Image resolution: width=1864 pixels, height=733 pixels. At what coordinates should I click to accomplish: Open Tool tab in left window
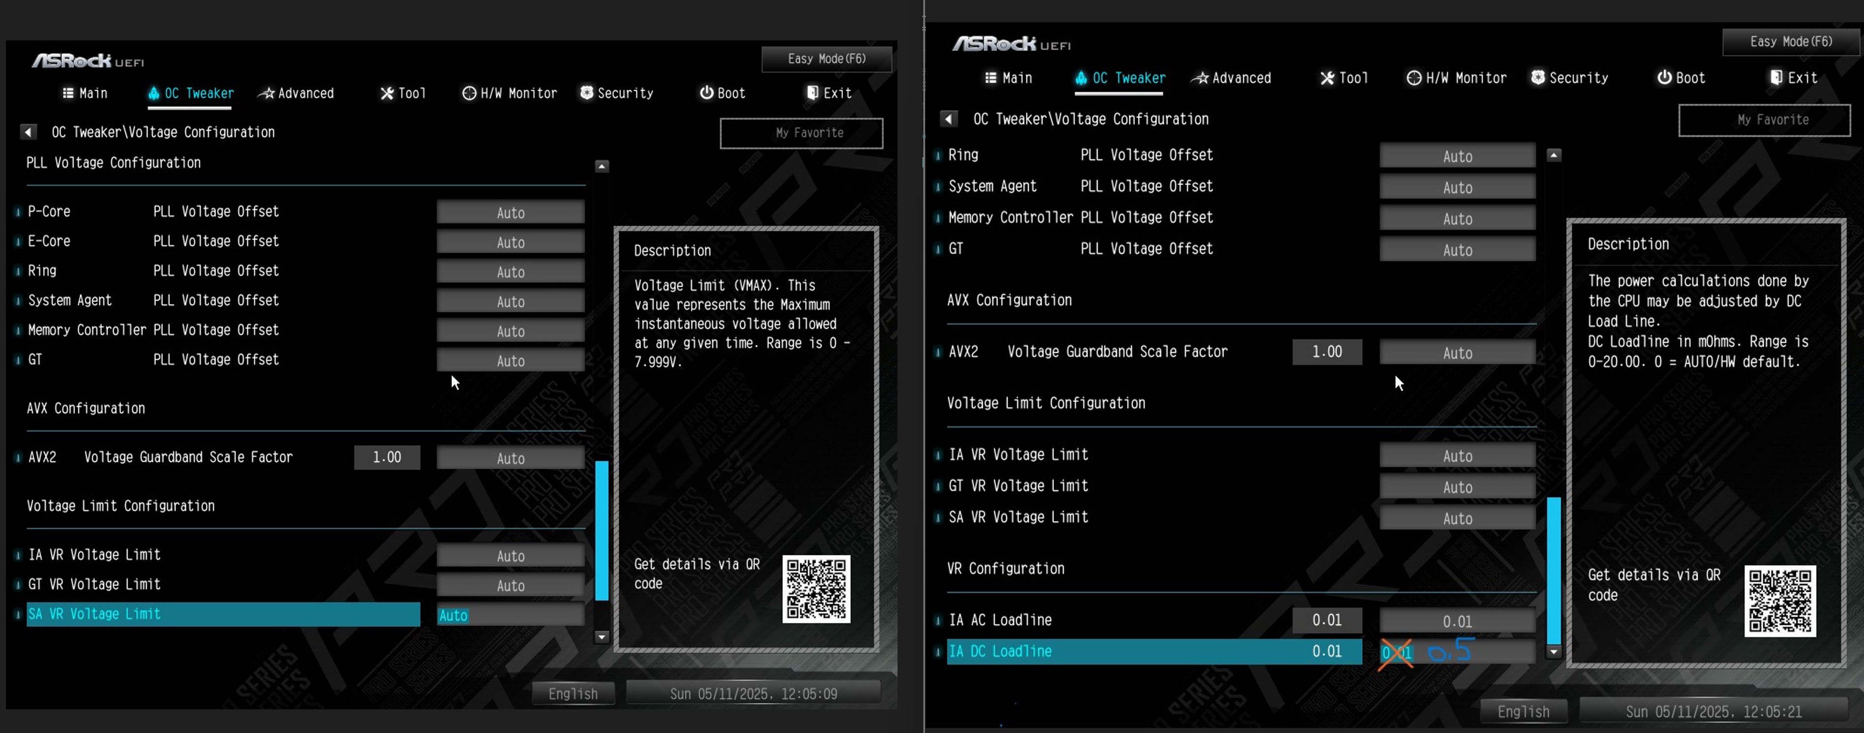pyautogui.click(x=403, y=93)
